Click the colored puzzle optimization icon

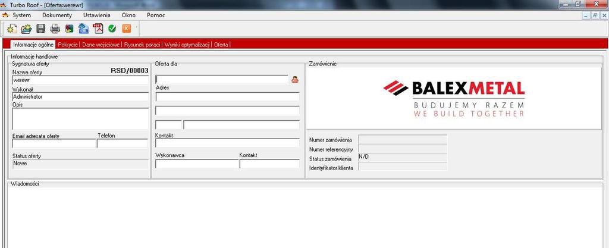click(69, 29)
